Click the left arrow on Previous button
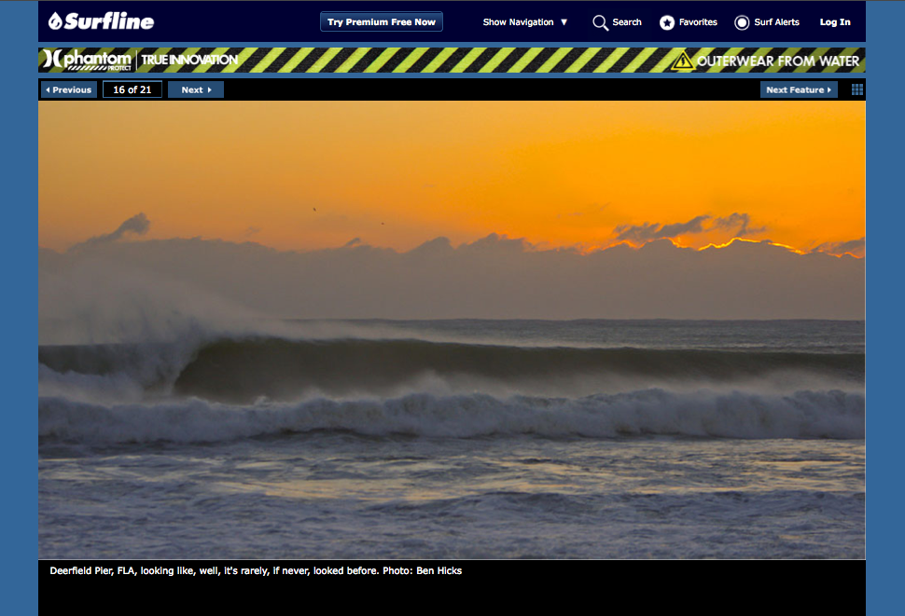 48,90
